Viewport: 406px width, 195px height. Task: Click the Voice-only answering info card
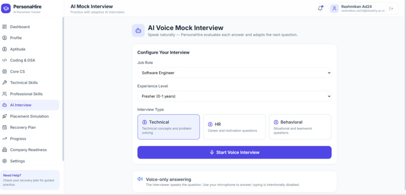point(234,181)
